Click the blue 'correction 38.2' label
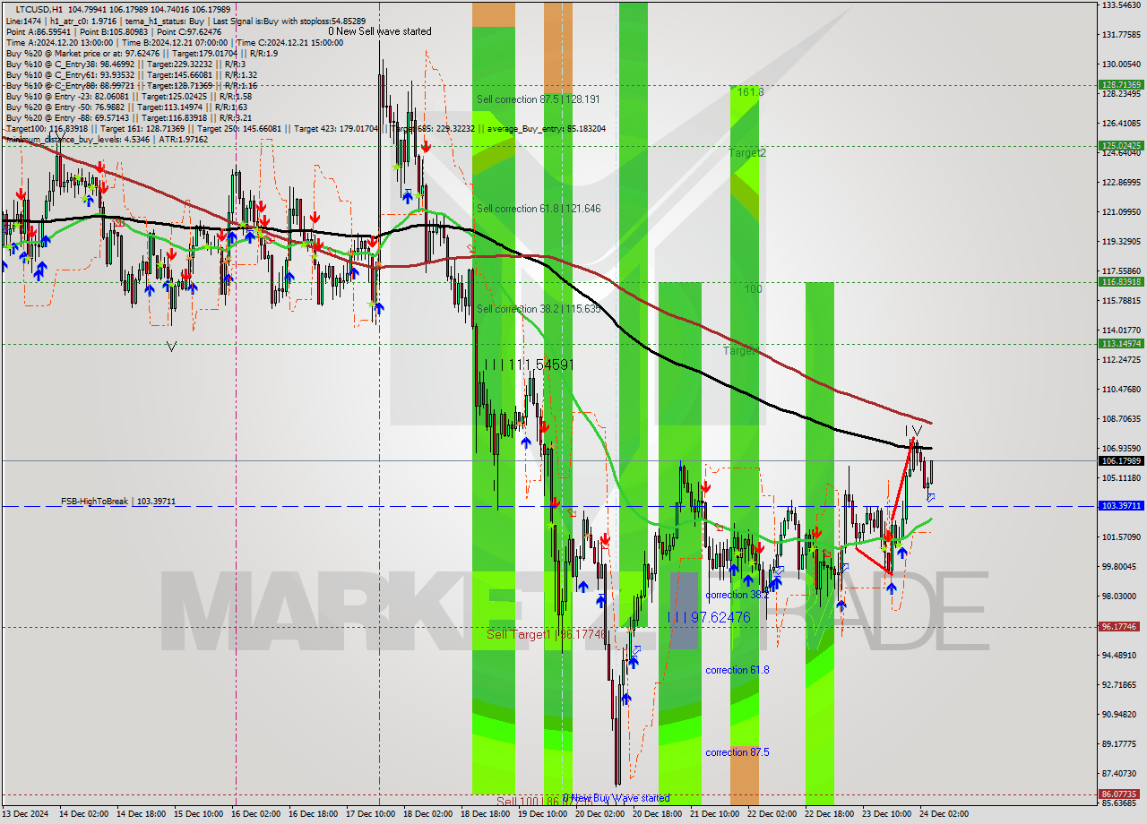The width and height of the screenshot is (1147, 824). coord(737,595)
